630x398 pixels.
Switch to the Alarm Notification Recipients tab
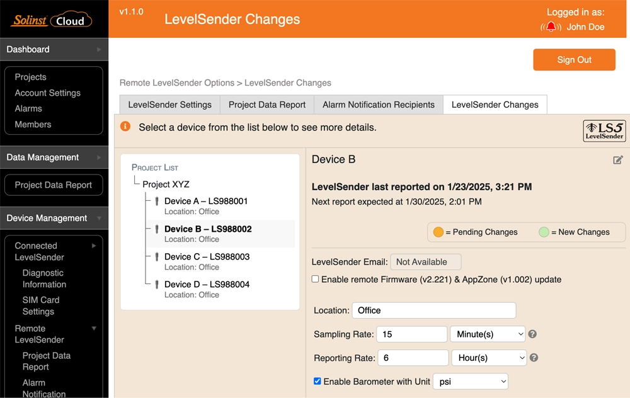378,105
